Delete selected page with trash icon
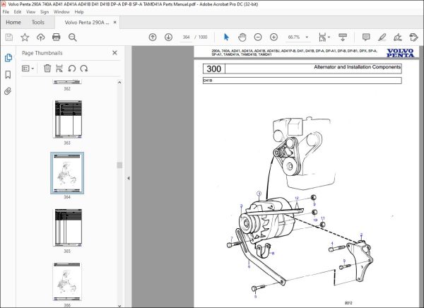Screen dimensions: 424x308 47,69
